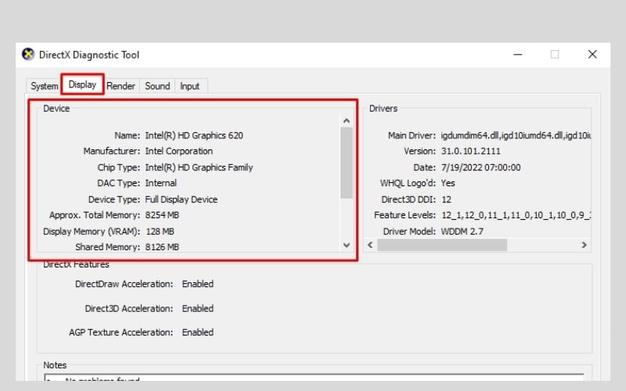Click the Drivers scroll left arrow
Screen dimensions: 626x391
coord(370,245)
